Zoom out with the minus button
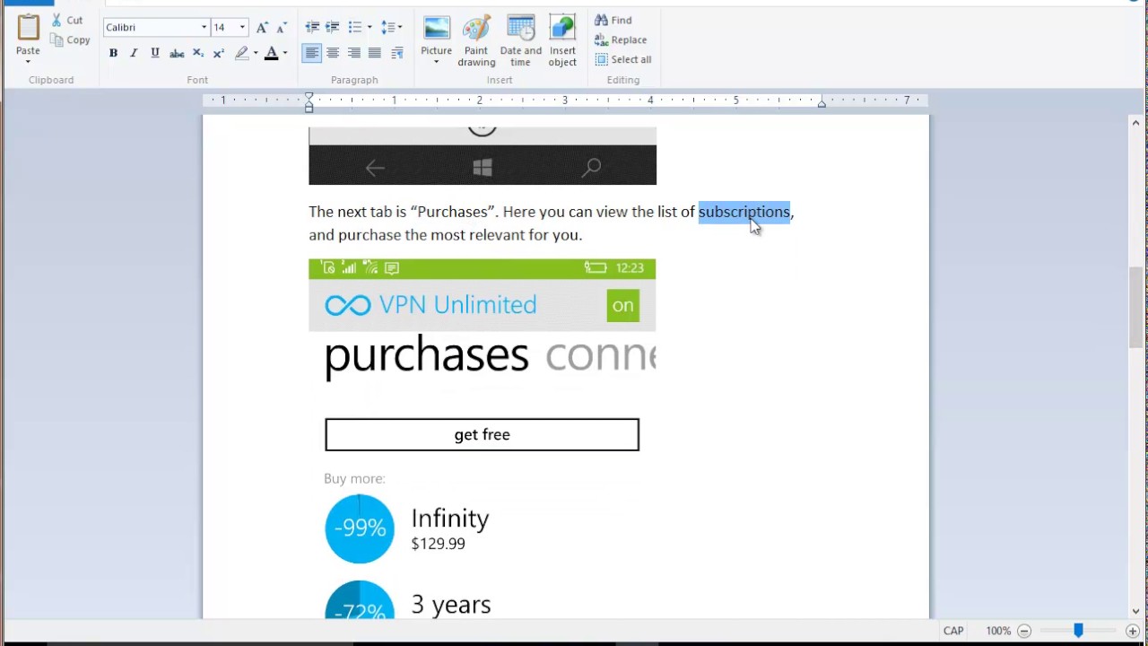The image size is (1148, 646). coord(1024,631)
